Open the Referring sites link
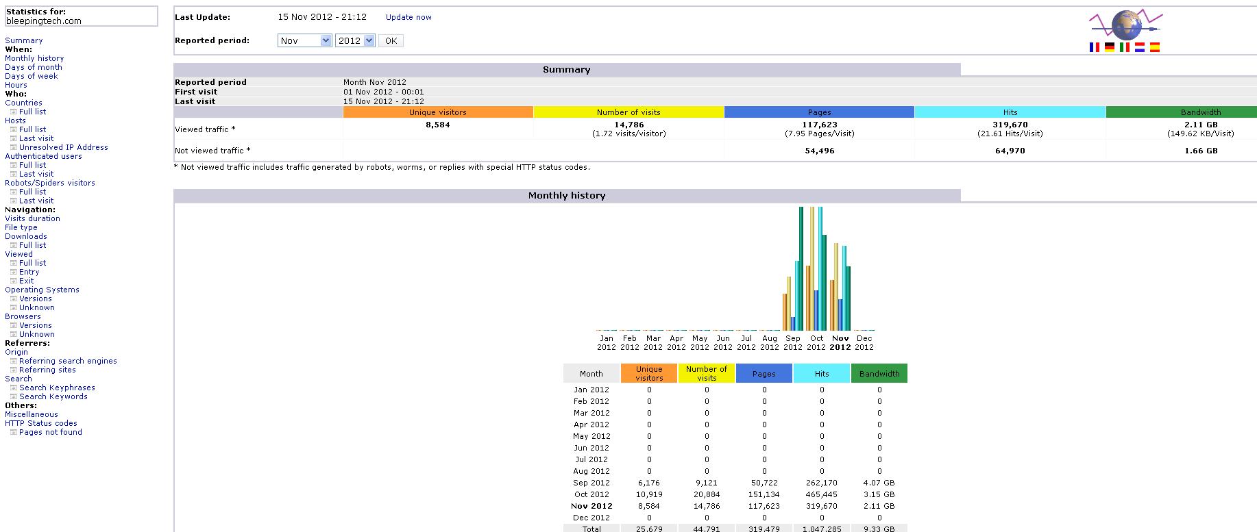This screenshot has height=532, width=1257. coord(47,370)
